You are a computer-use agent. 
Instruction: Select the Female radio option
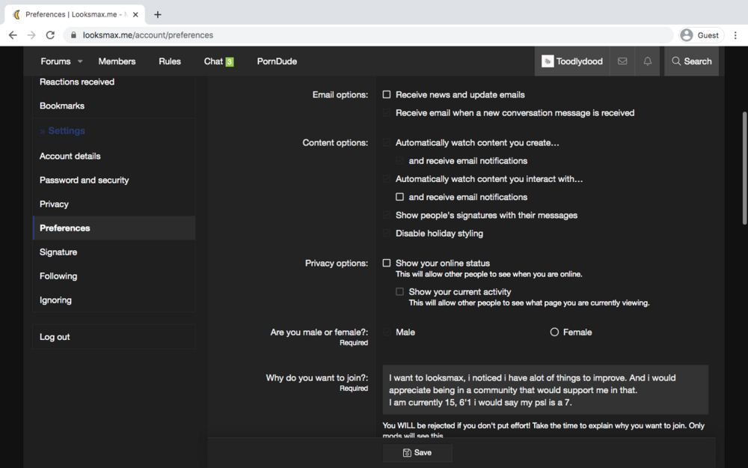click(554, 332)
